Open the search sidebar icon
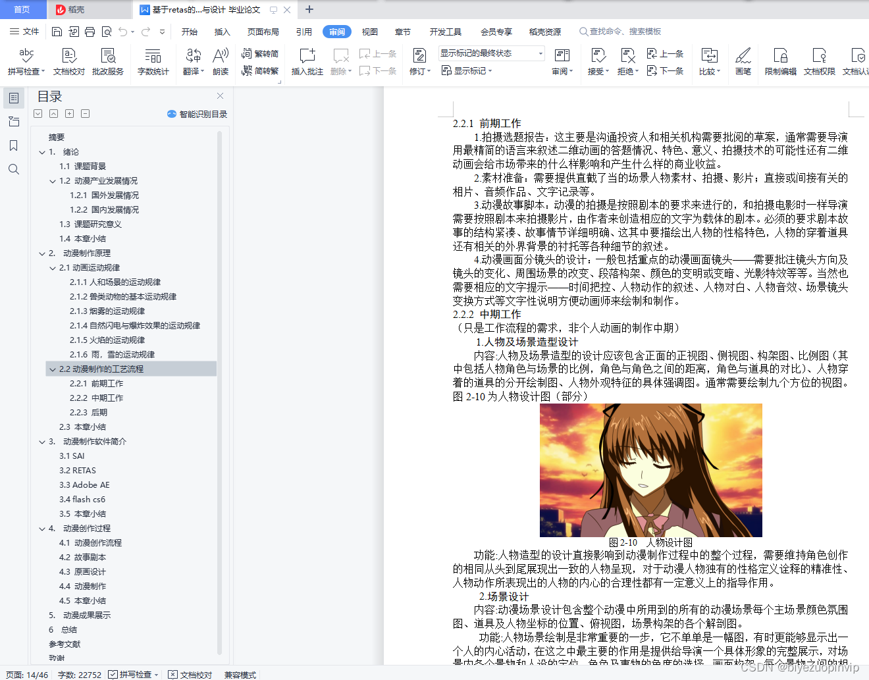Viewport: 869px width, 680px height. pyautogui.click(x=14, y=169)
